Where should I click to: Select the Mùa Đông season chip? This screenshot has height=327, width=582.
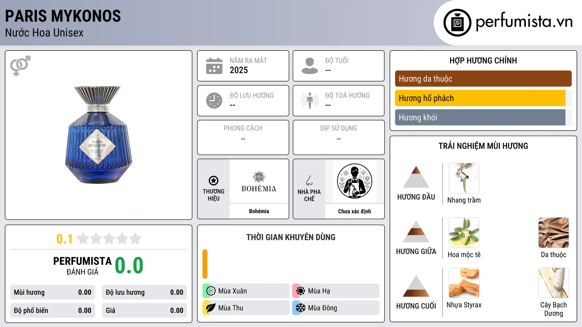(336, 308)
